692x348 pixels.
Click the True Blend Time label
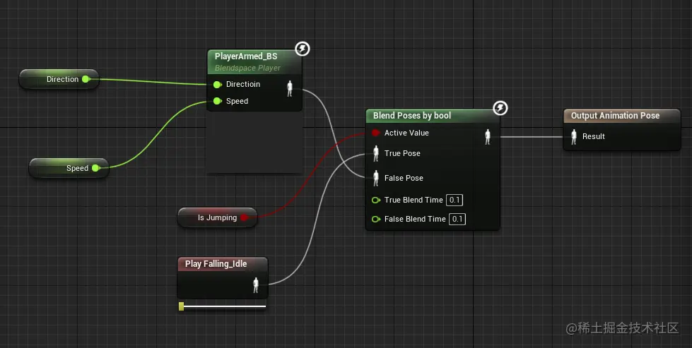[x=414, y=200]
